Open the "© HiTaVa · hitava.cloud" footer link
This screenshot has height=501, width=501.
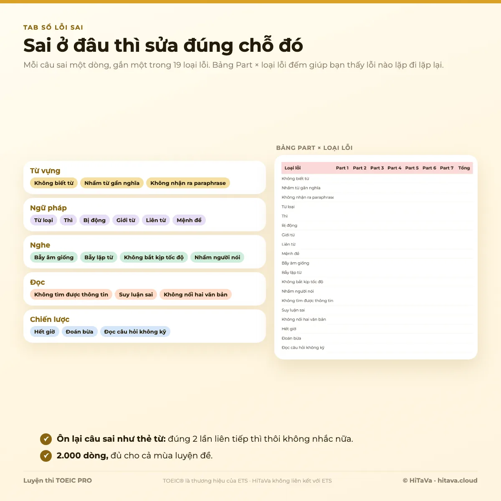pos(440,481)
